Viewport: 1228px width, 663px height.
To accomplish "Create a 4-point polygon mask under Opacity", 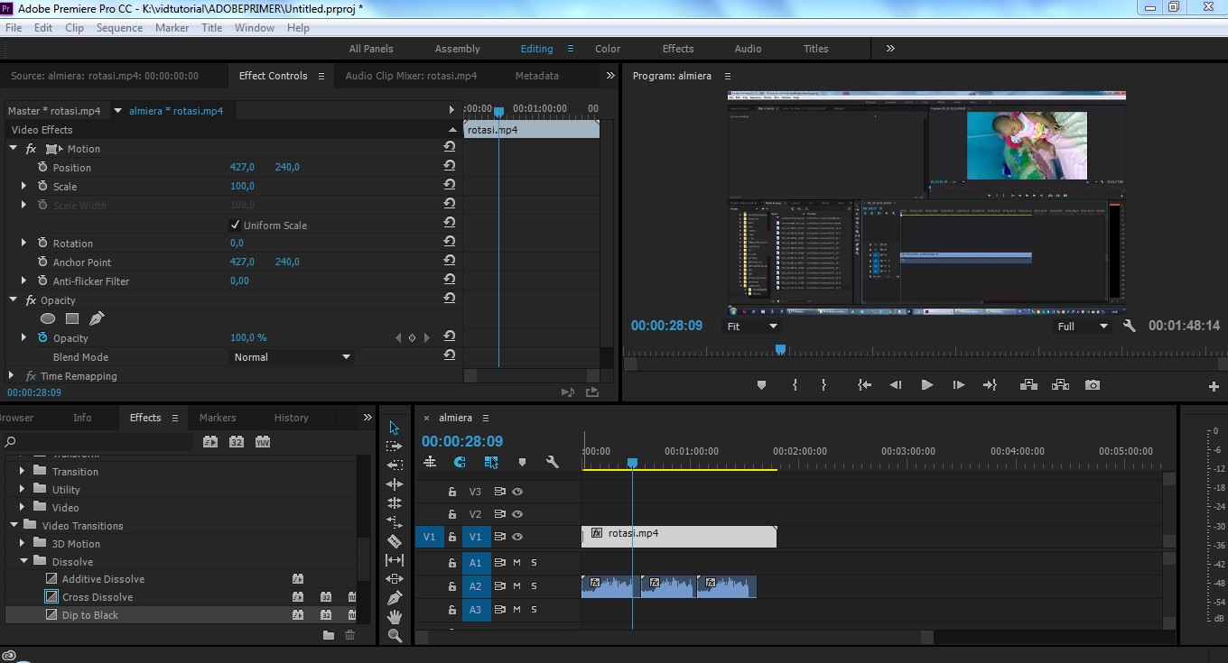I will tap(72, 318).
